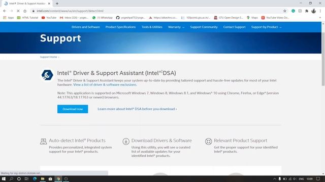Click the Auto-detect Intel Products laptop icon

pyautogui.click(x=43, y=142)
